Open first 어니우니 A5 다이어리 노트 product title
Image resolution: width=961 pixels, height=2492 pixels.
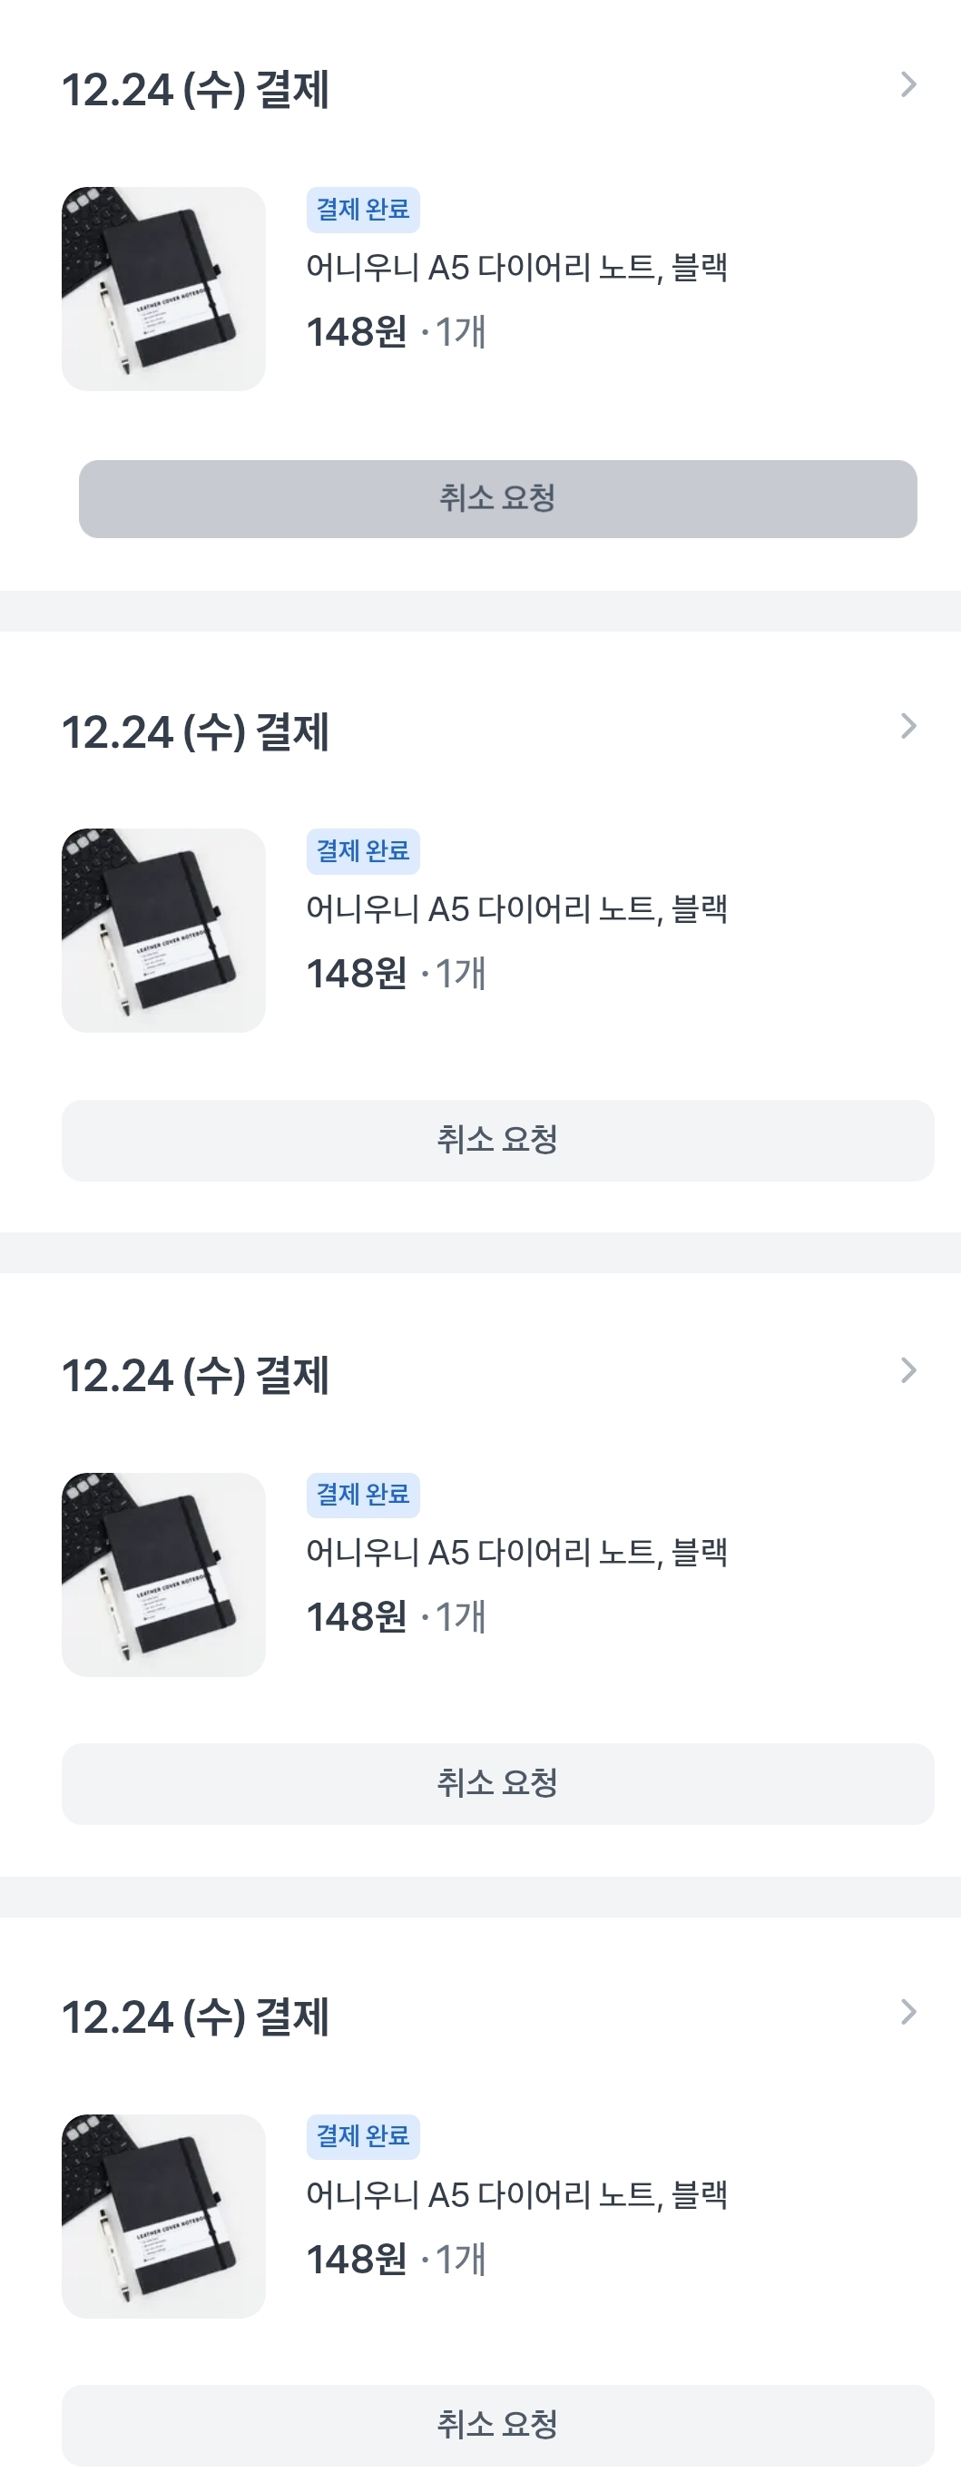click(x=515, y=267)
